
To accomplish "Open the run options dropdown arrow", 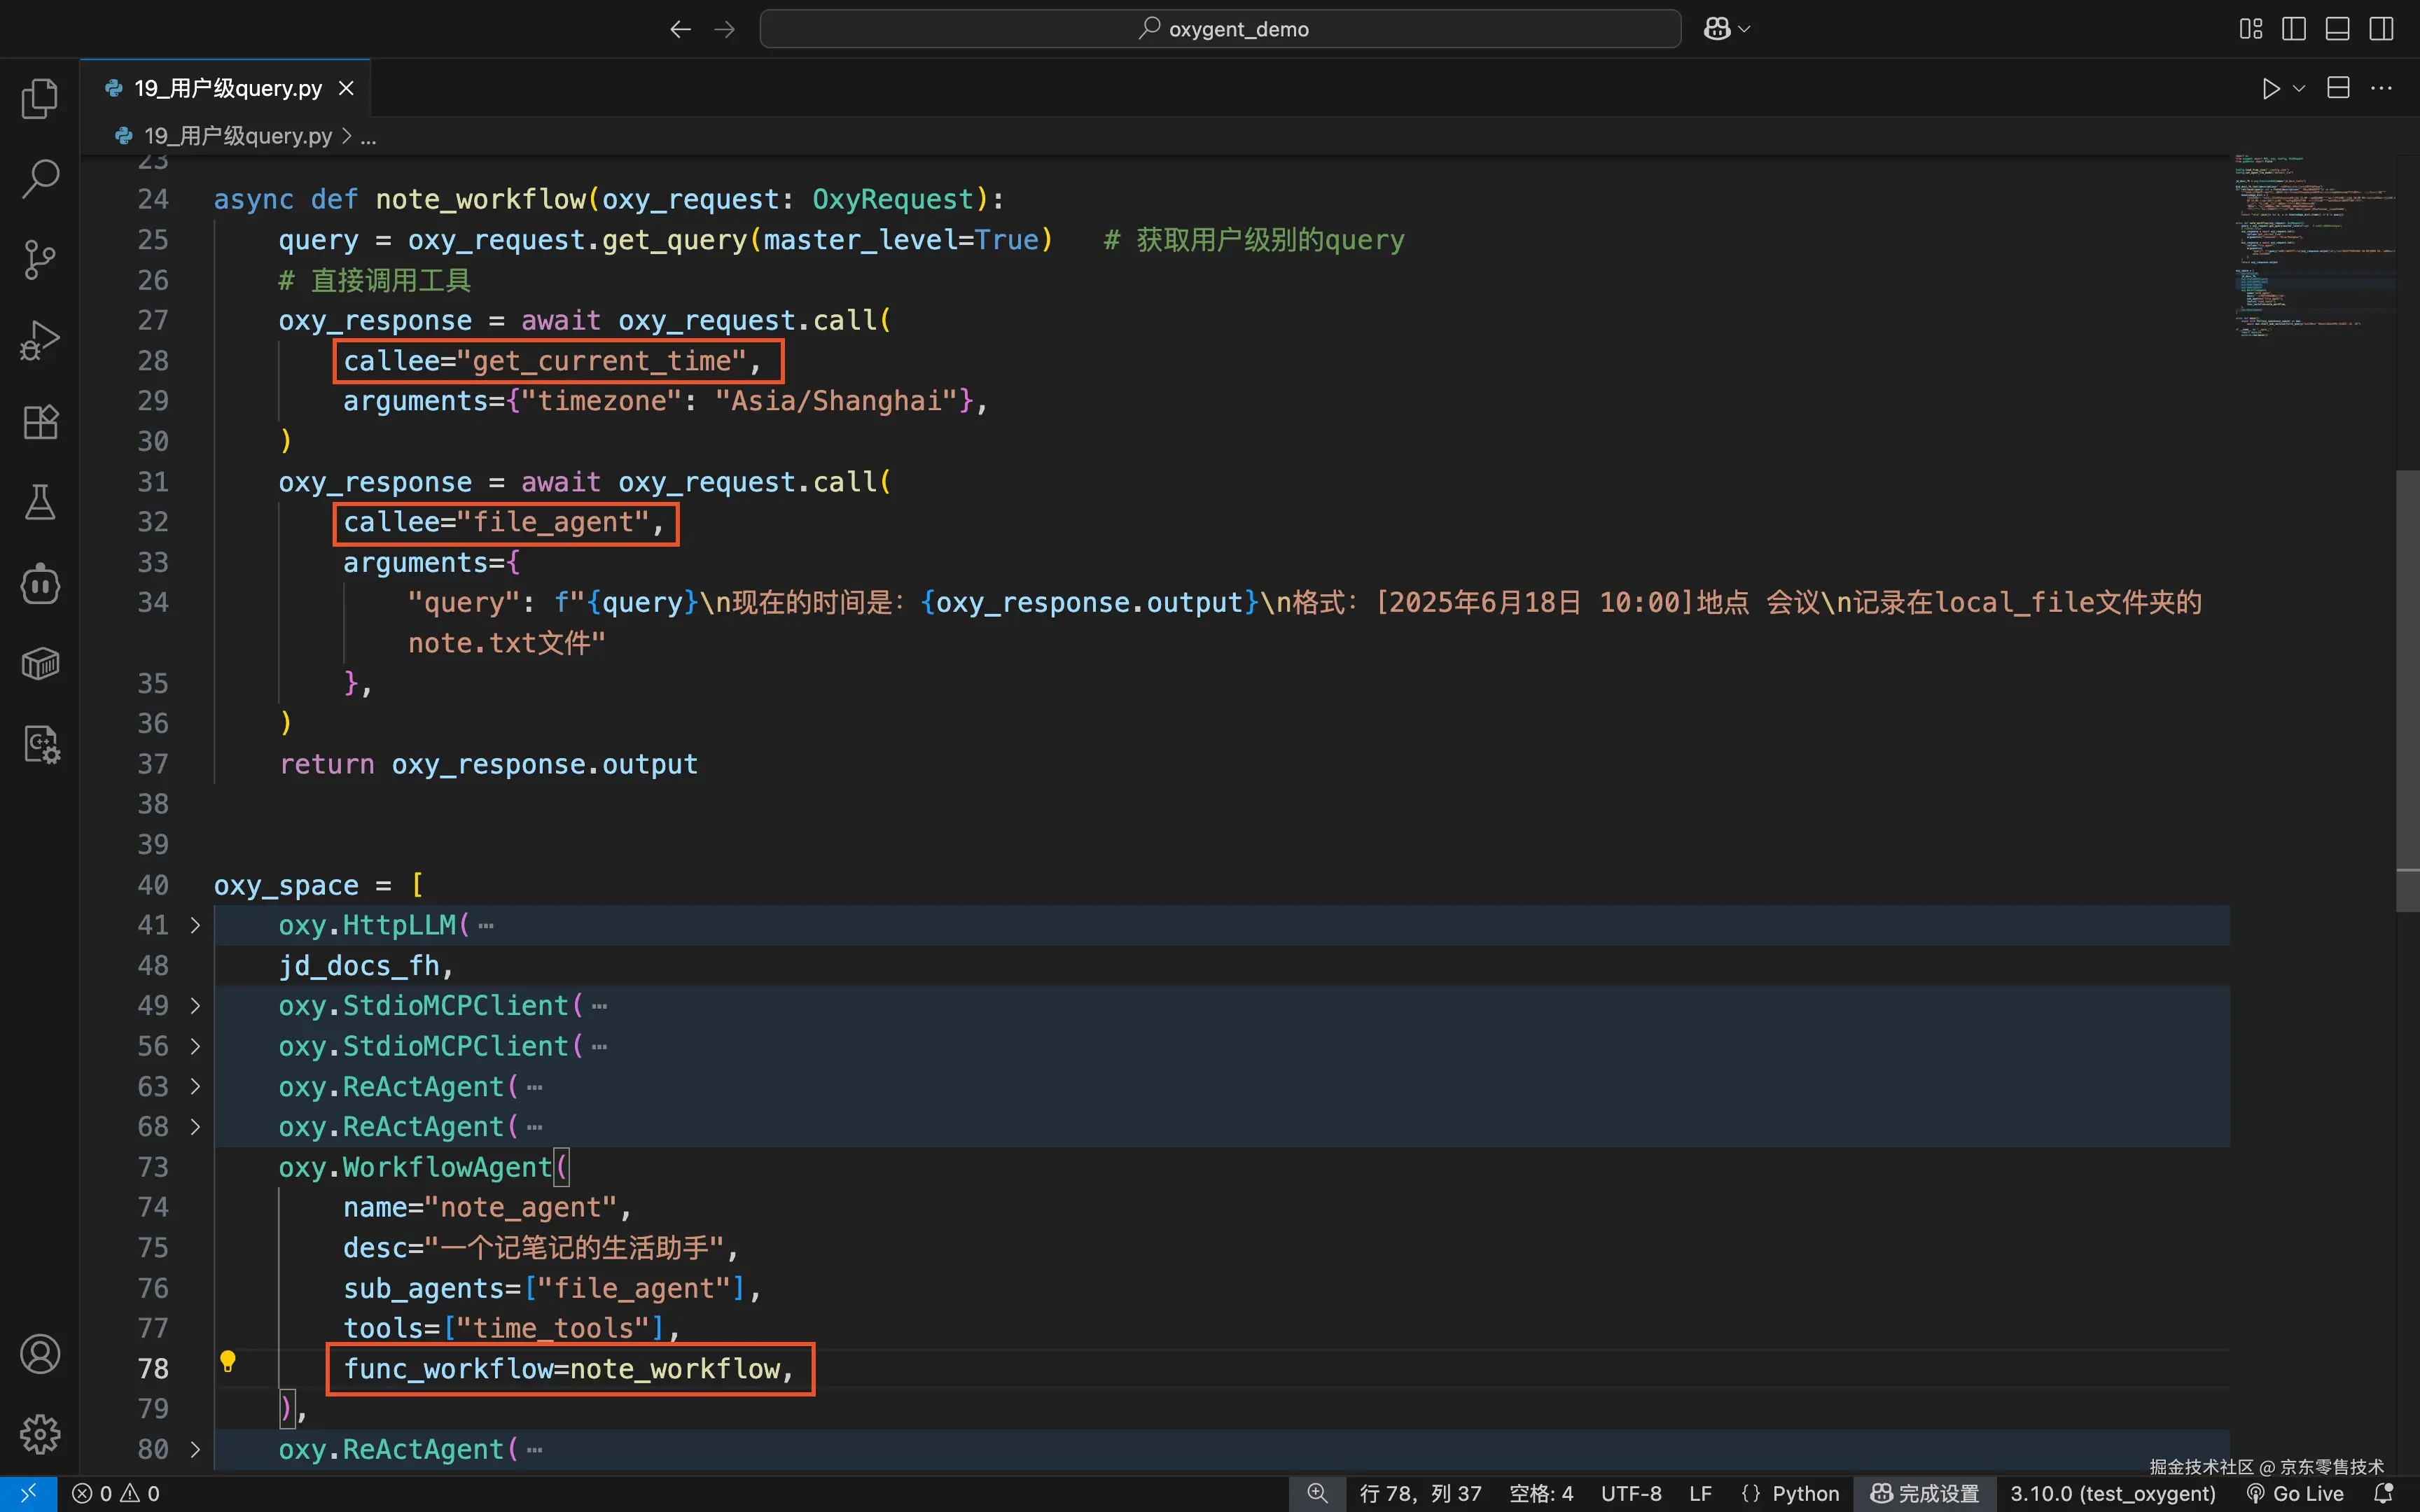I will [2299, 88].
